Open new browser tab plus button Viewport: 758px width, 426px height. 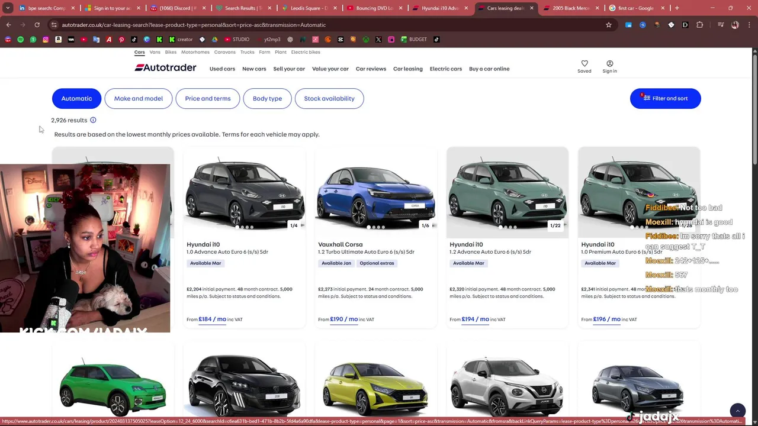677,8
